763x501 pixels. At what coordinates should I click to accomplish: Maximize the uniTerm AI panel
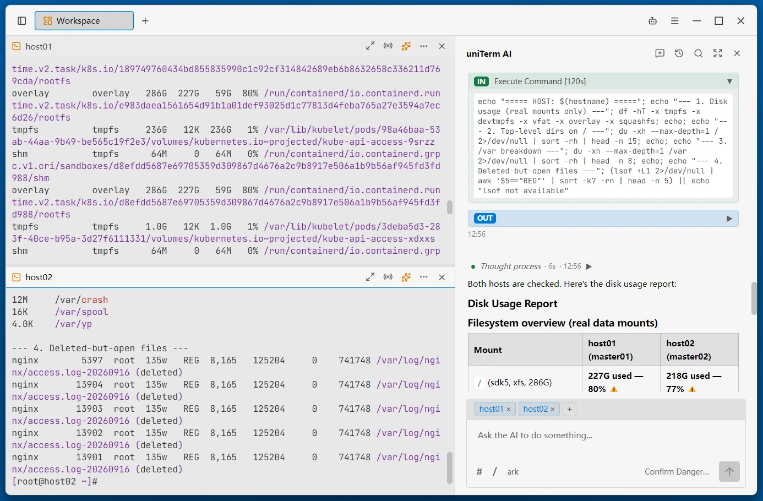coord(718,53)
